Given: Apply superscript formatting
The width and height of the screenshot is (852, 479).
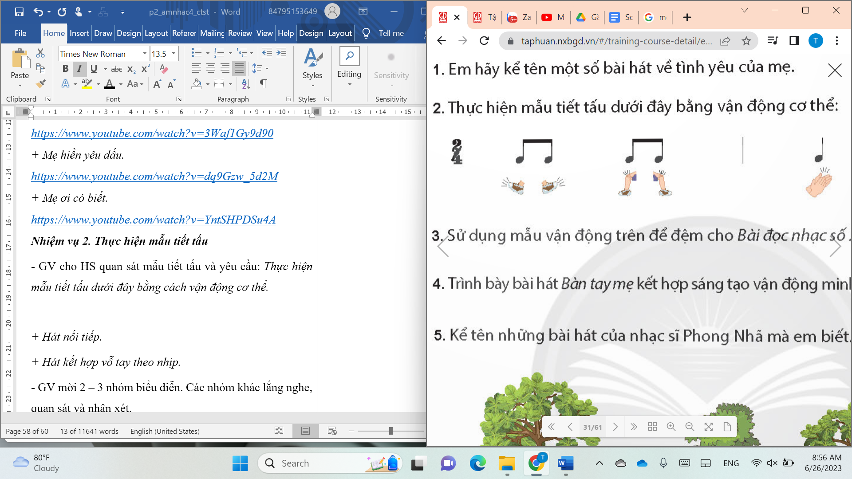Looking at the screenshot, I should (x=146, y=69).
